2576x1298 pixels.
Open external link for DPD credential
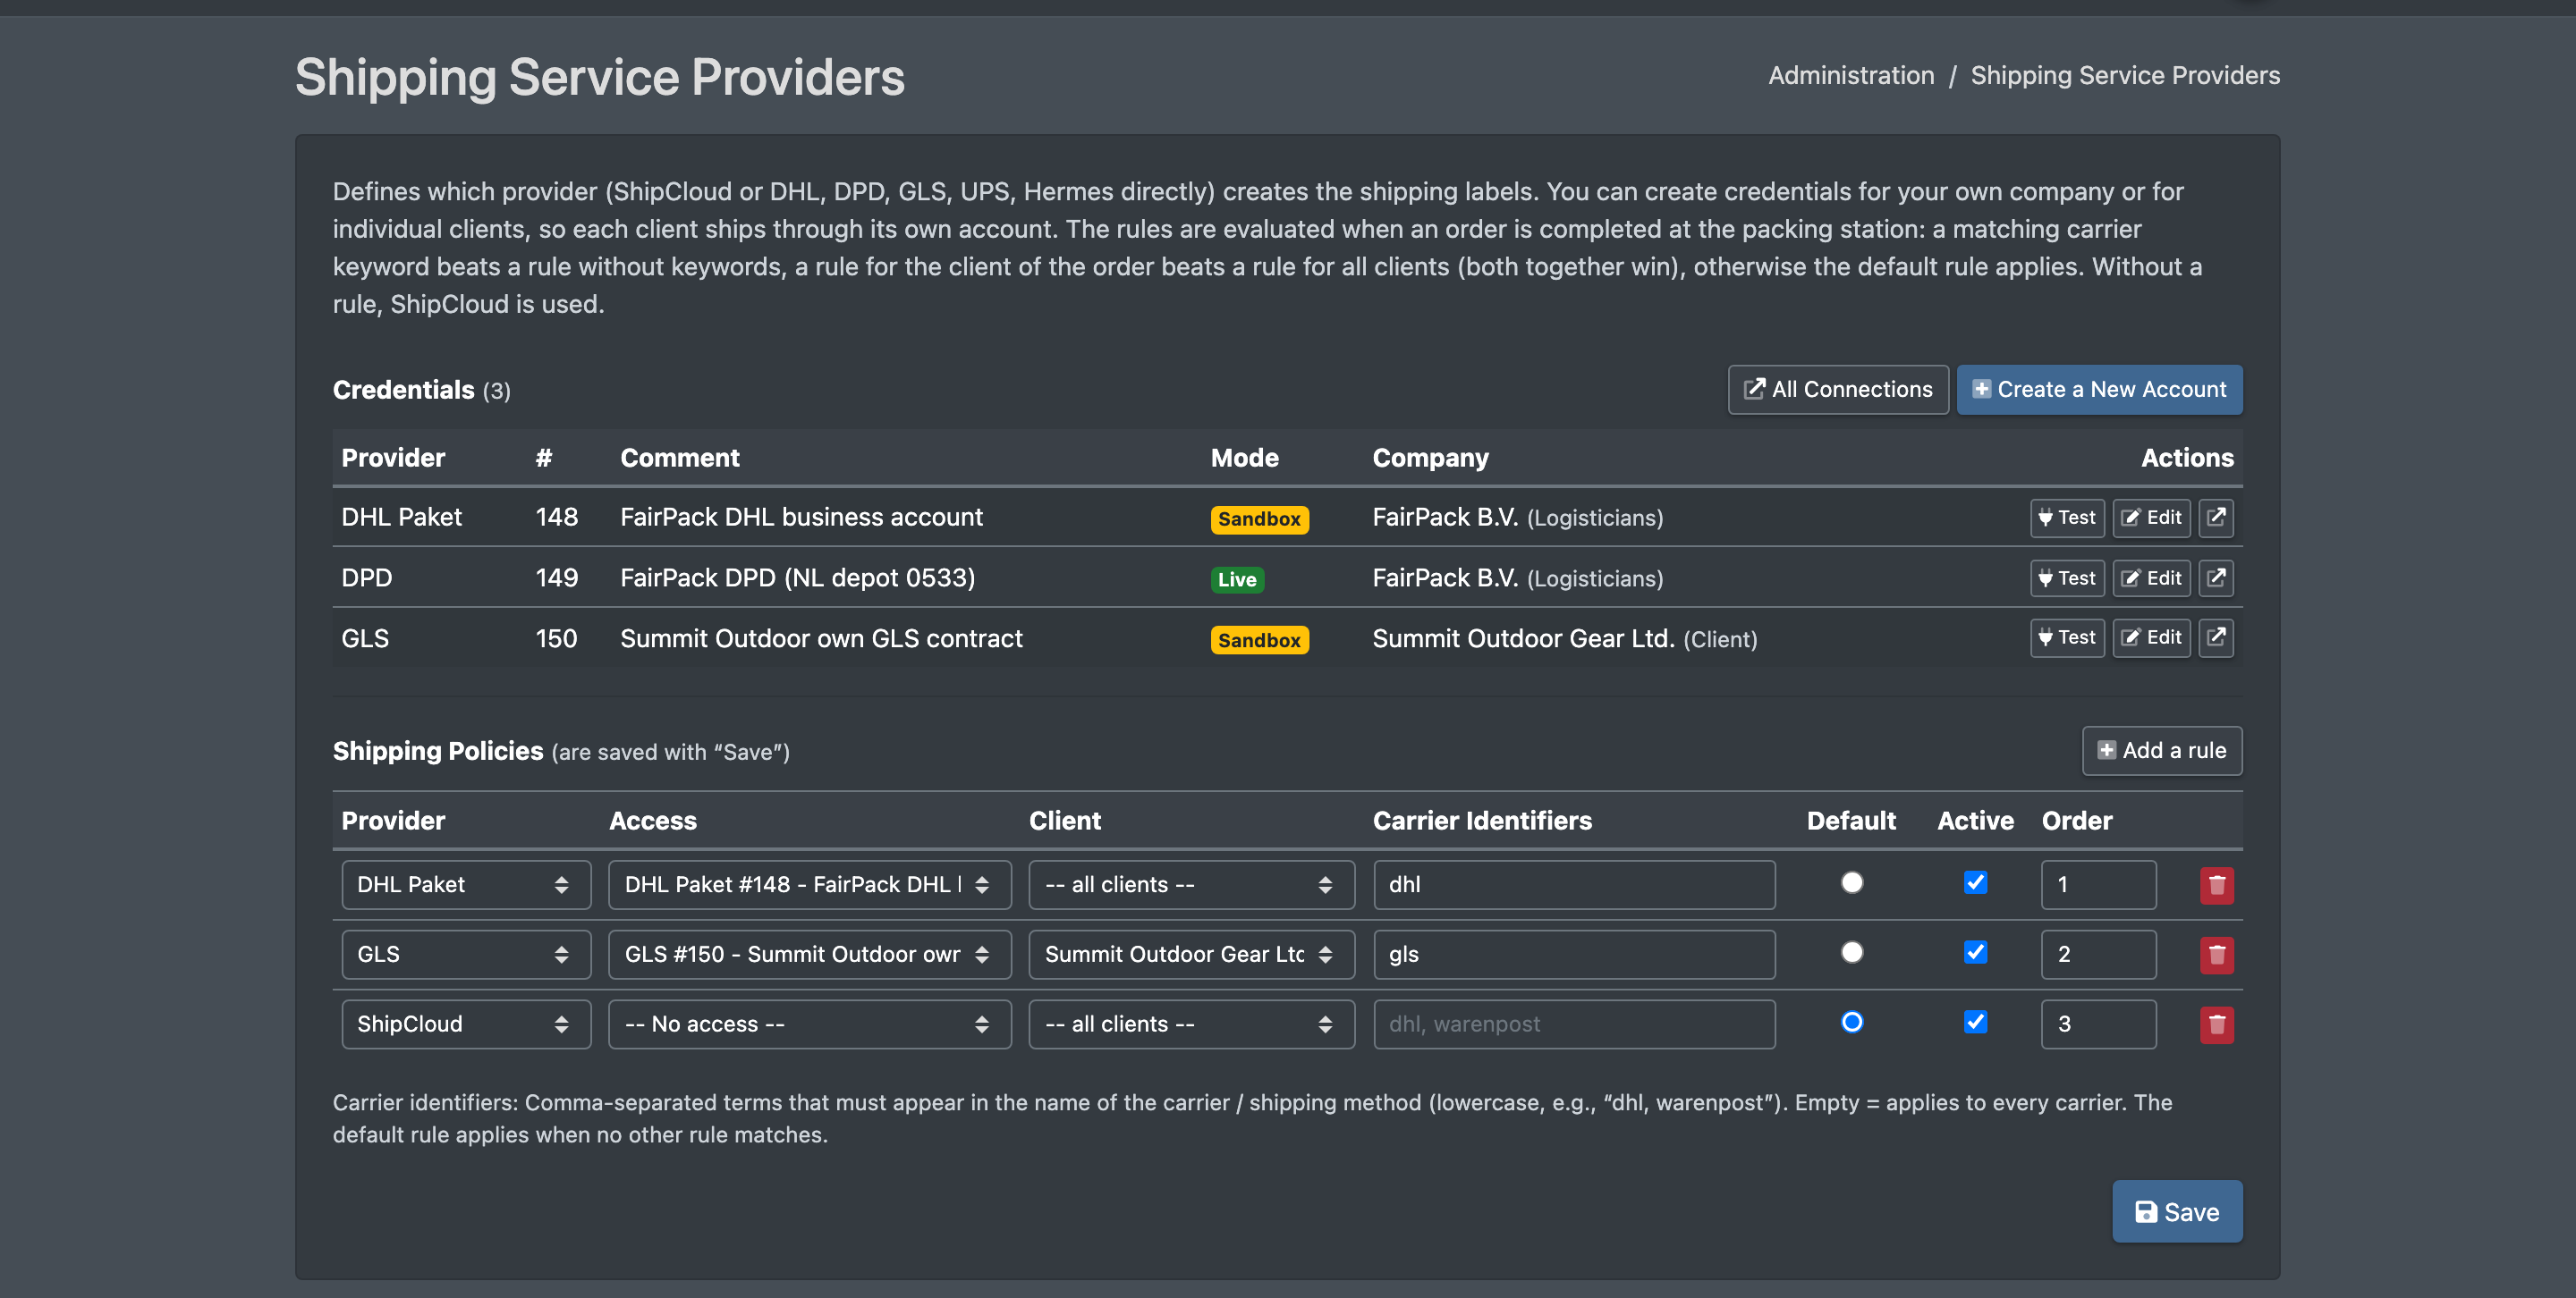[x=2216, y=577]
